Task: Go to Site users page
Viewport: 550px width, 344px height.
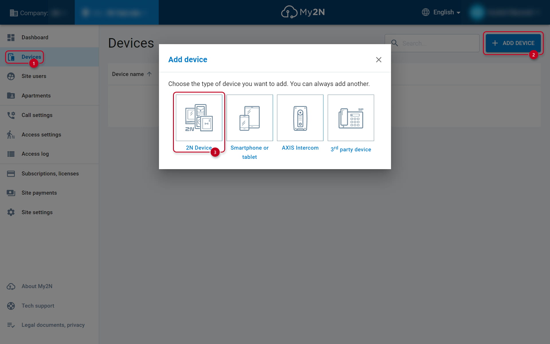Action: [x=34, y=76]
